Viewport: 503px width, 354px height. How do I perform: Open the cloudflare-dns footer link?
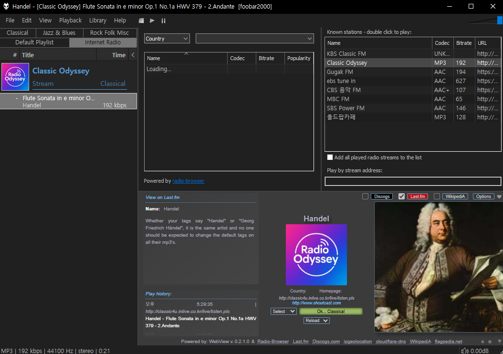click(x=391, y=342)
